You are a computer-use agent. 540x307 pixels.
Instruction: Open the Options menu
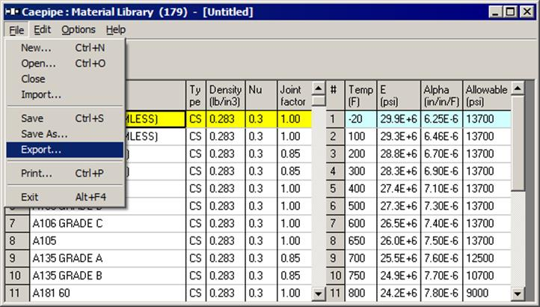tap(79, 30)
